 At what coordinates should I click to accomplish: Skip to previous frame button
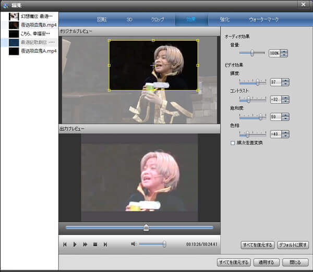65,244
